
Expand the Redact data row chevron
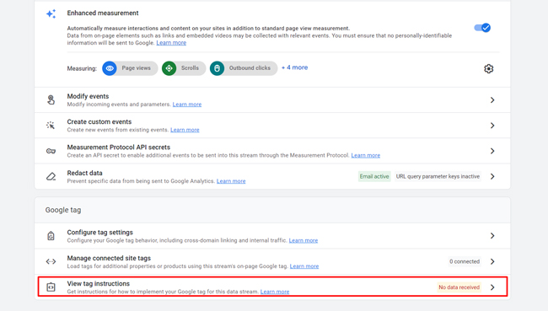point(492,176)
